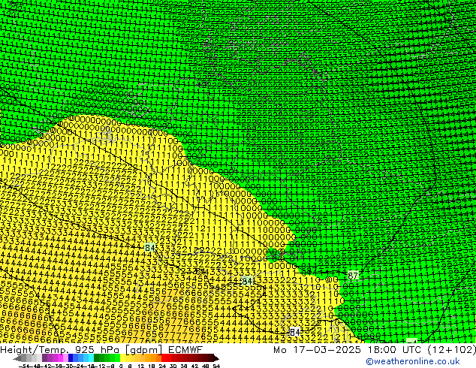This screenshot has height=368, width=476.
Task: Pick the yellow swatch in the temperature scale
Action: pos(123,358)
